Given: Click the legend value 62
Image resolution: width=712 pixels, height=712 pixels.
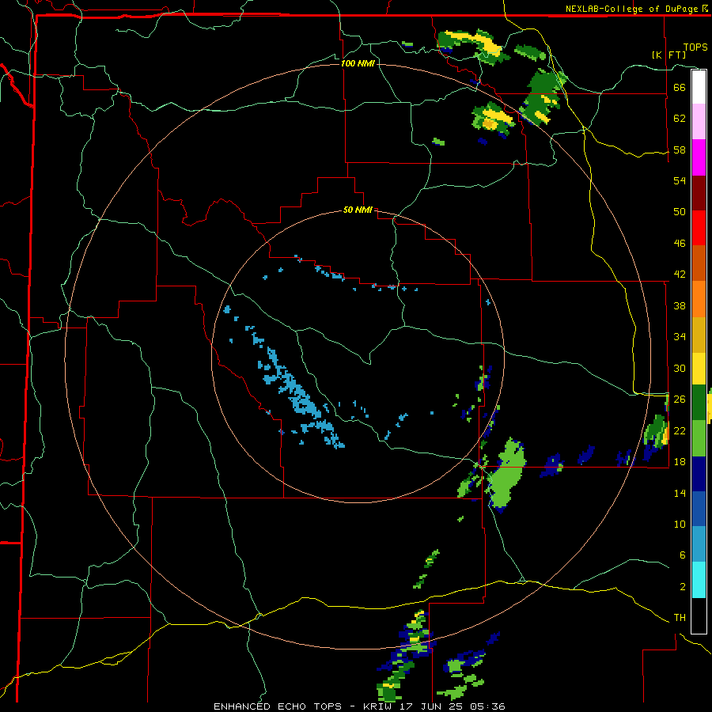Looking at the screenshot, I should click(x=680, y=119).
